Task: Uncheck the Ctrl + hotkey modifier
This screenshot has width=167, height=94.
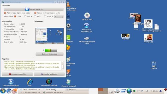Action: click(15, 16)
